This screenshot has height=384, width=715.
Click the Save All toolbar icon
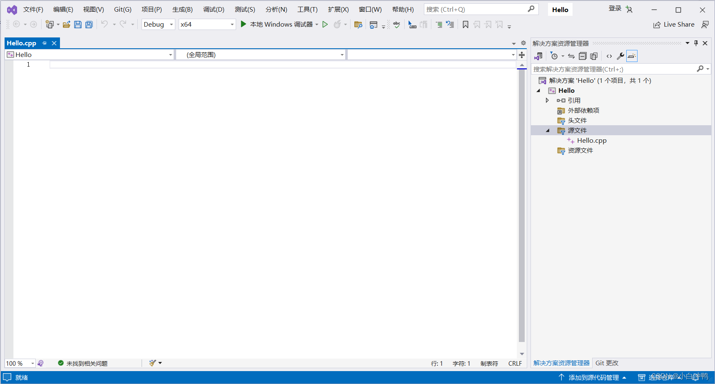click(89, 25)
